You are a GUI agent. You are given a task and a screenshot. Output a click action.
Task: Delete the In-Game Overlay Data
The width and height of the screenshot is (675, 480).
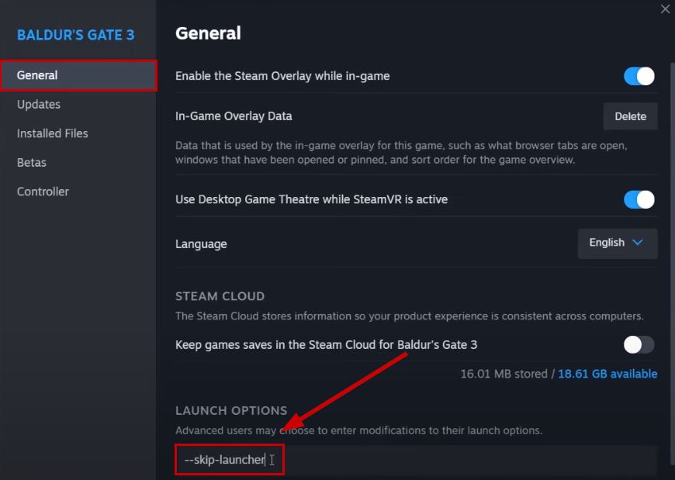tap(630, 116)
